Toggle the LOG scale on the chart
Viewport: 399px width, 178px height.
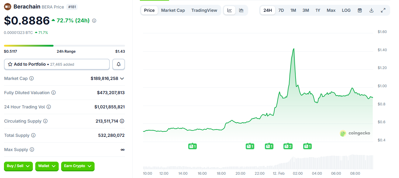[x=346, y=10]
